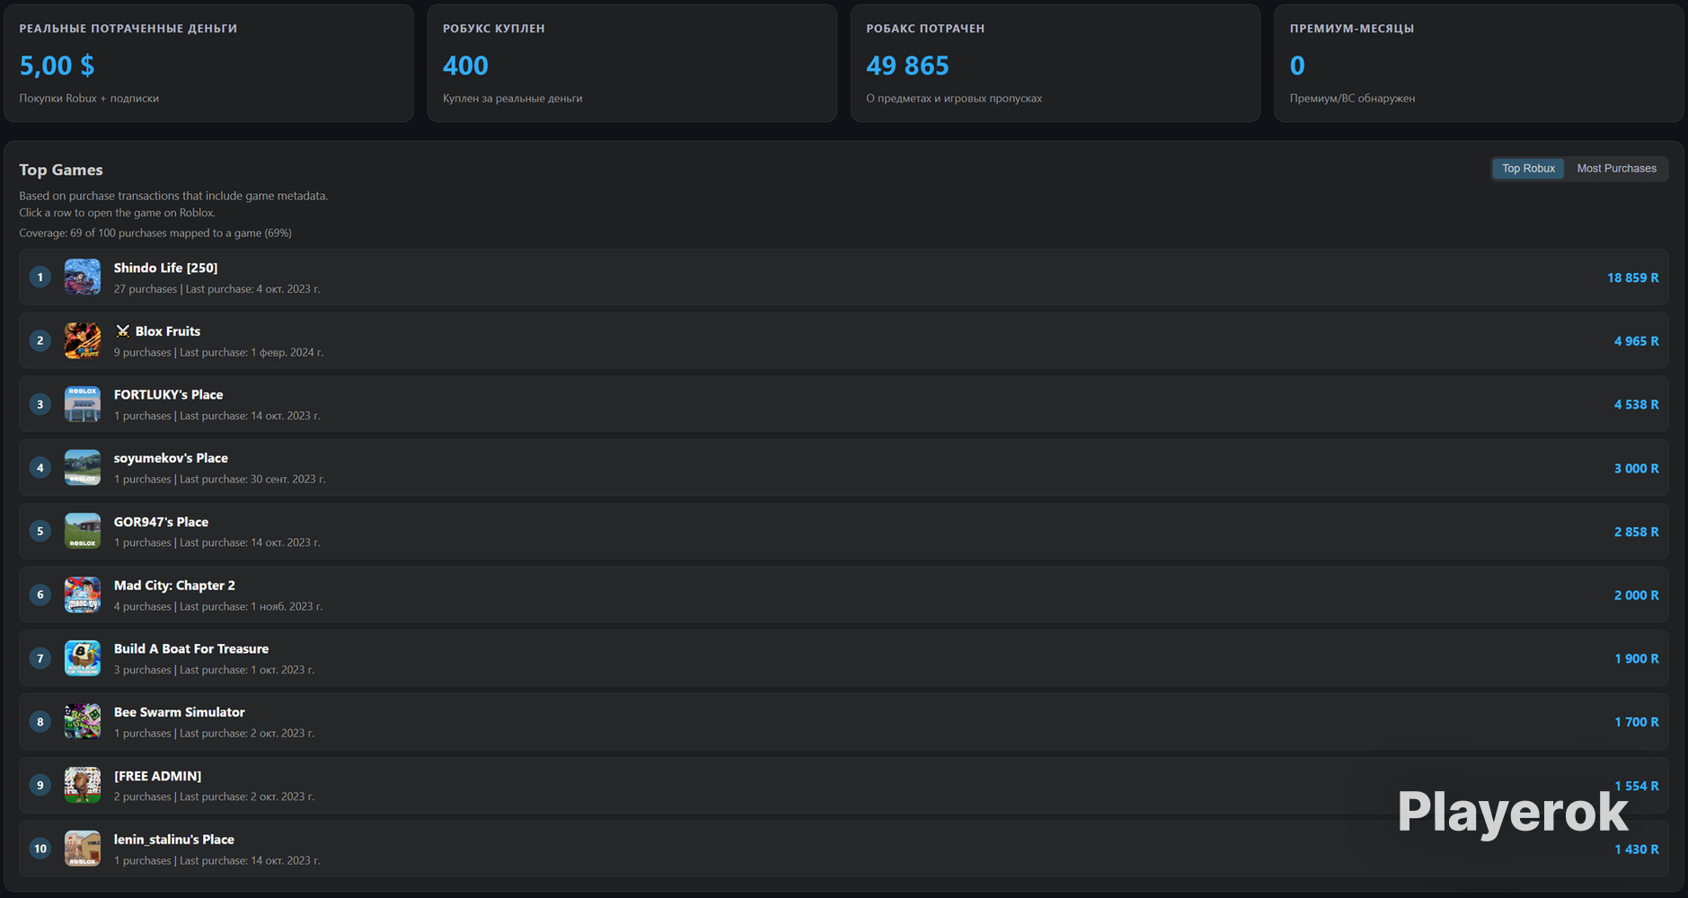Viewport: 1688px width, 898px height.
Task: Click 'Премиум/BC обнаружен' caption
Action: [1352, 99]
